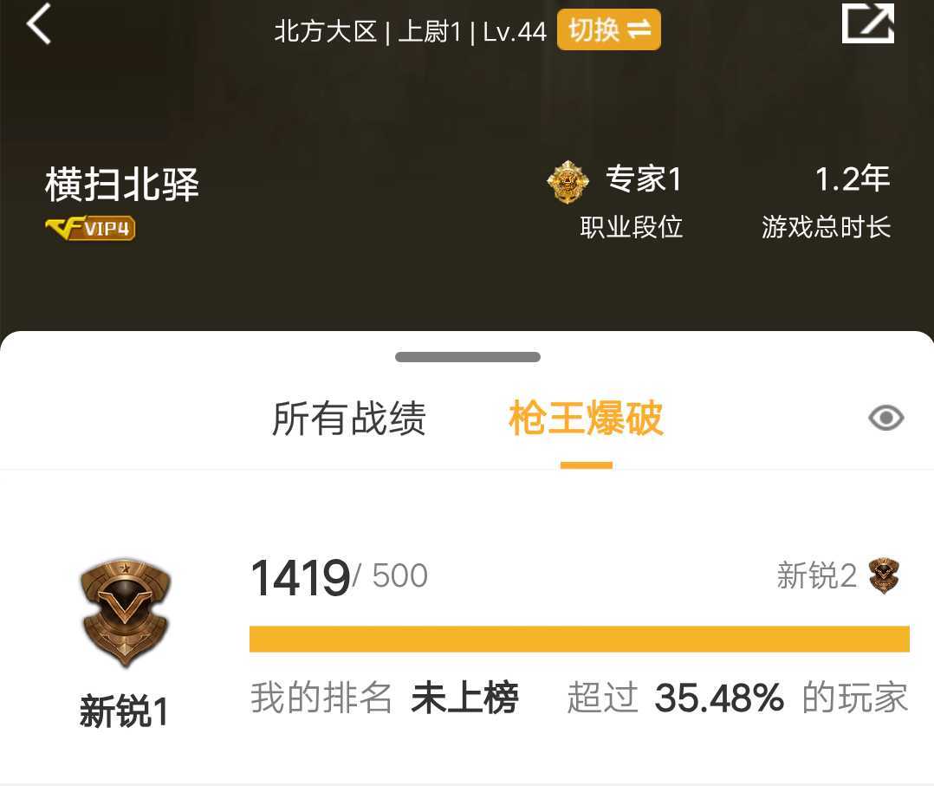This screenshot has height=786, width=934.
Task: Tap the bottom sheet drag handle
Action: point(468,357)
